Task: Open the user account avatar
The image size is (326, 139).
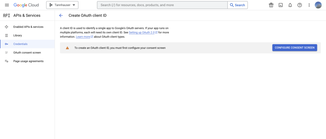Action: click(318, 5)
